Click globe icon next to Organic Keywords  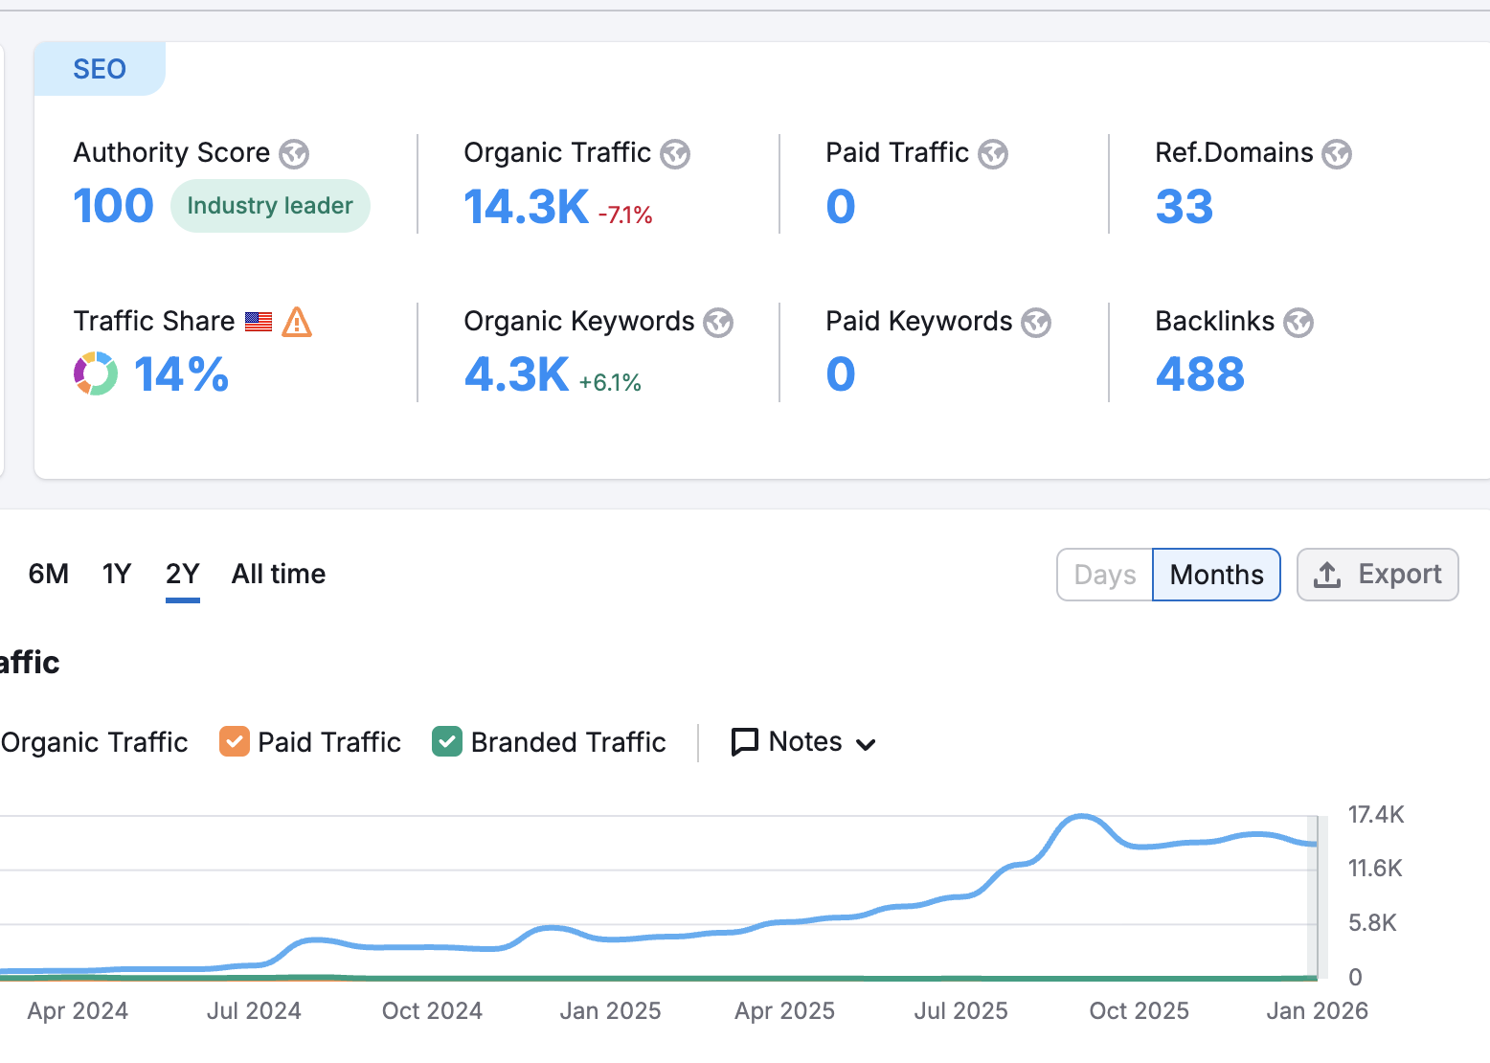(x=718, y=323)
